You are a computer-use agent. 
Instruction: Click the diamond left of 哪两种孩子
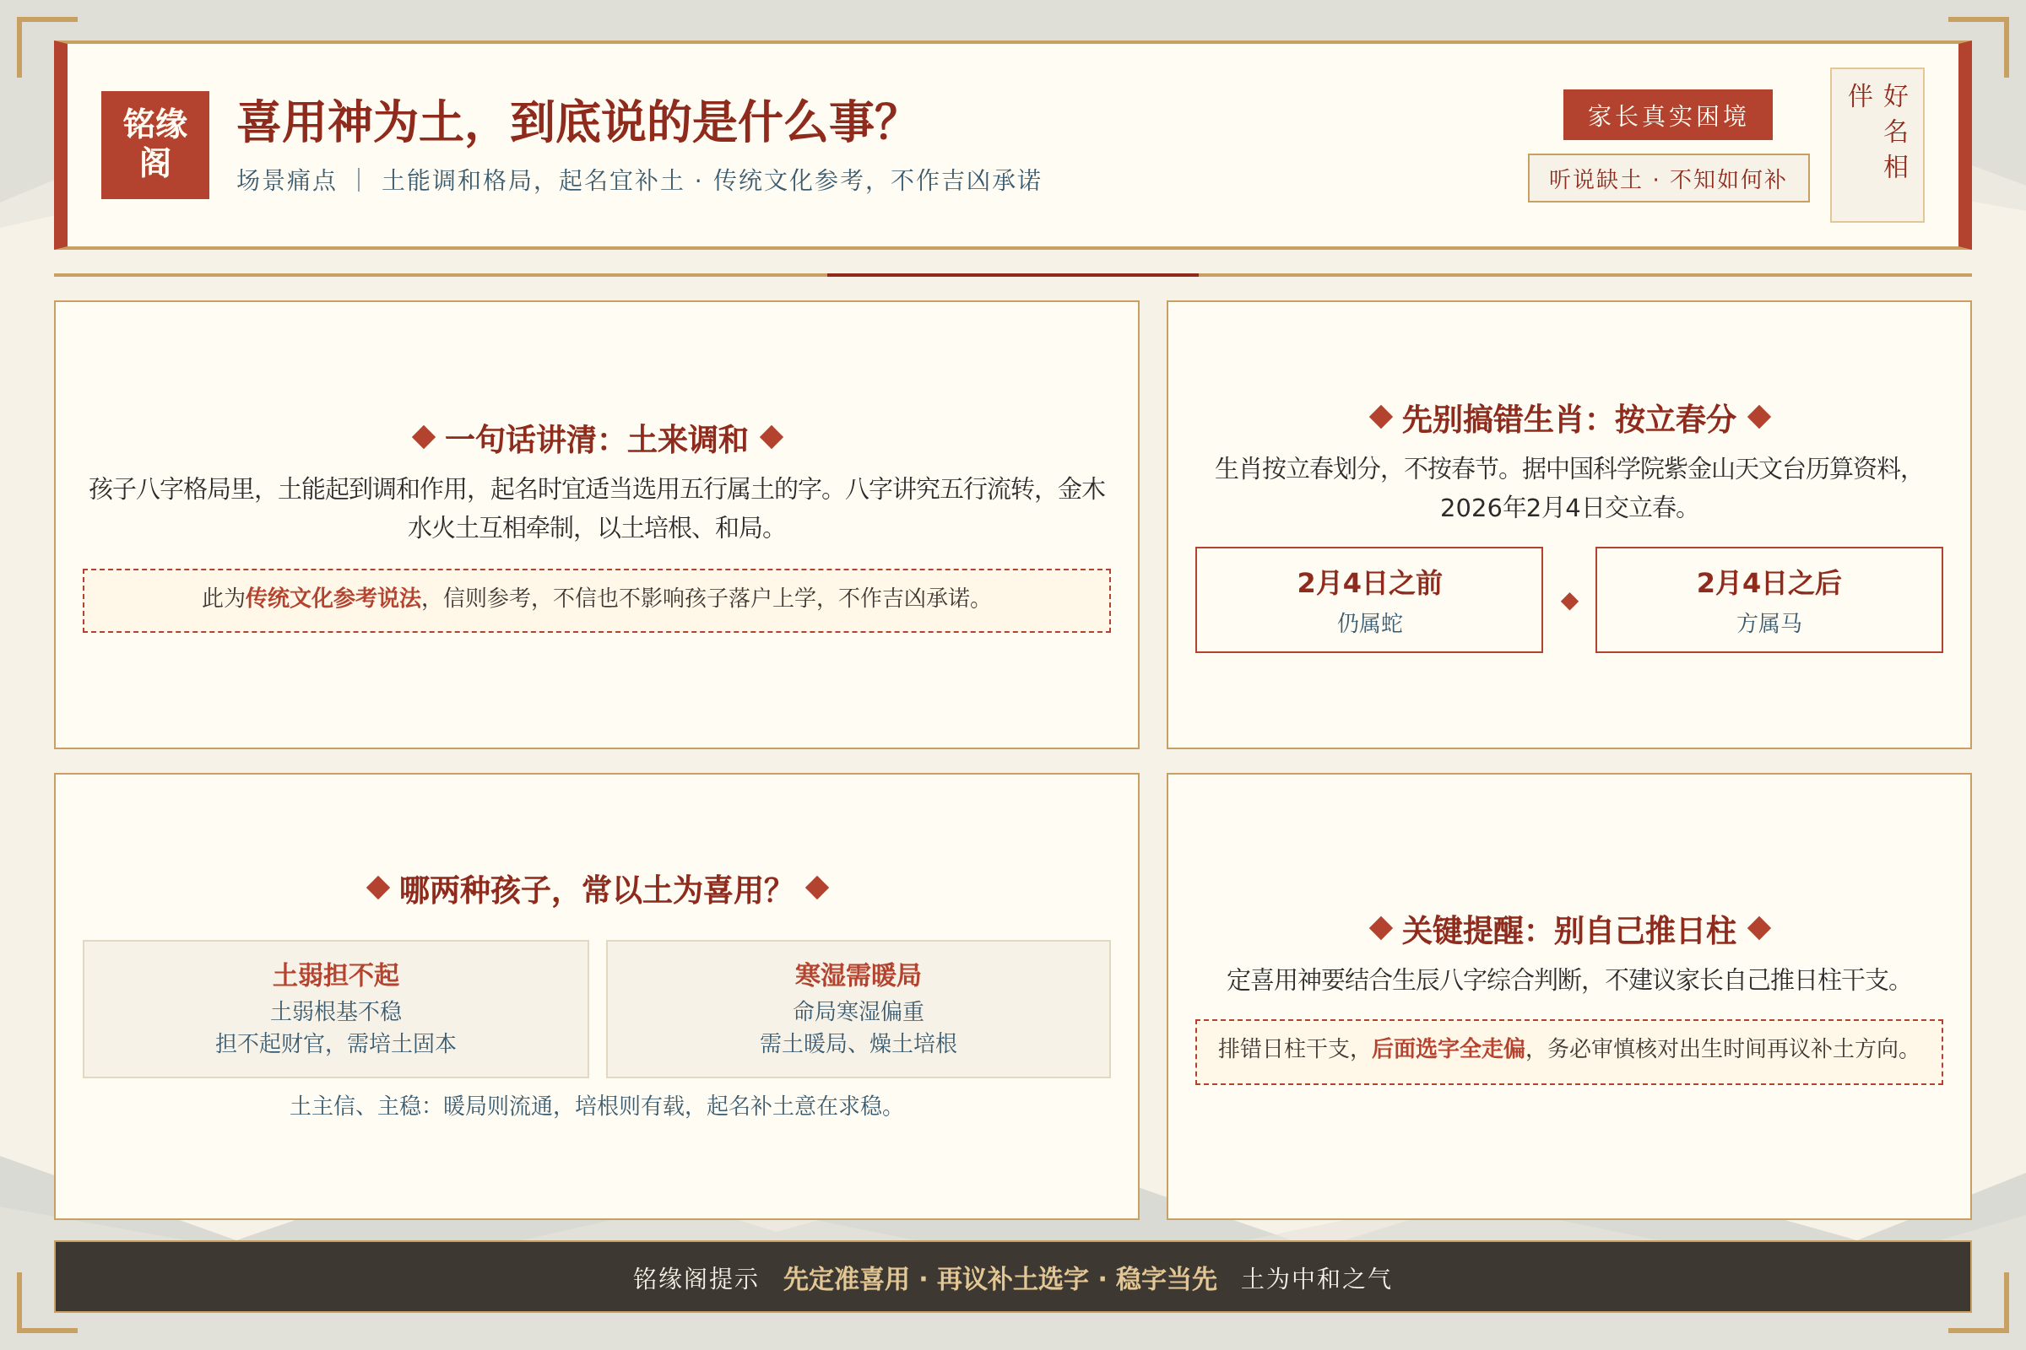[x=378, y=887]
